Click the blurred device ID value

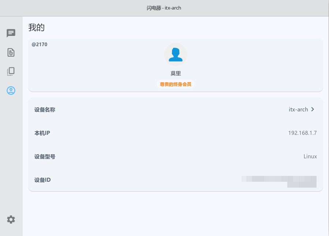pyautogui.click(x=279, y=181)
